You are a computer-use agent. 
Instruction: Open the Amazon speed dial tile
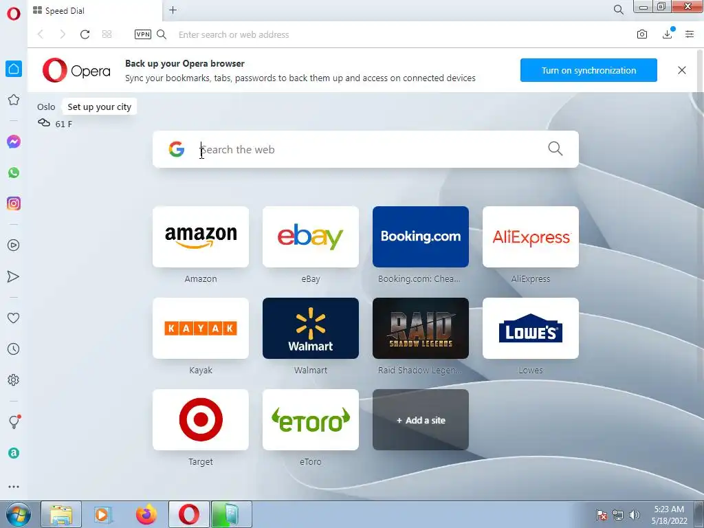pos(201,236)
